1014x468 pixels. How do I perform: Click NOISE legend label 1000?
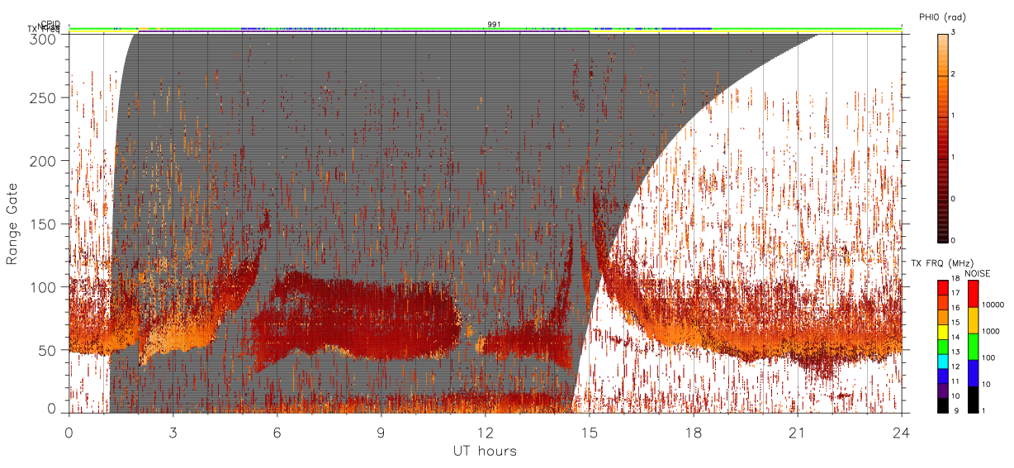pyautogui.click(x=991, y=330)
